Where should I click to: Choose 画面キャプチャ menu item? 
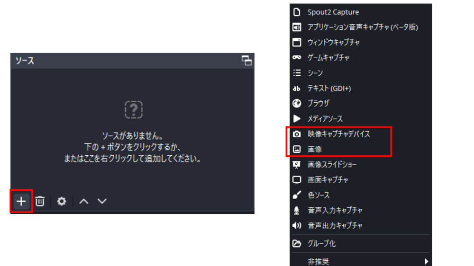[361, 180]
